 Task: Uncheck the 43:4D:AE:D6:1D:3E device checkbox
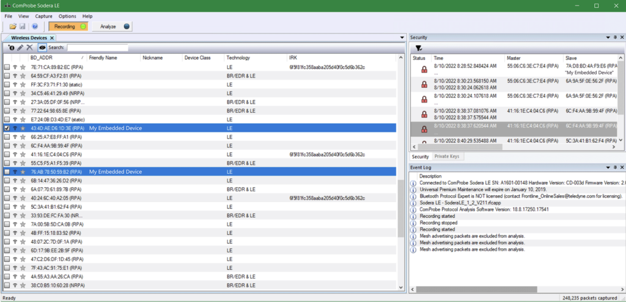click(7, 128)
